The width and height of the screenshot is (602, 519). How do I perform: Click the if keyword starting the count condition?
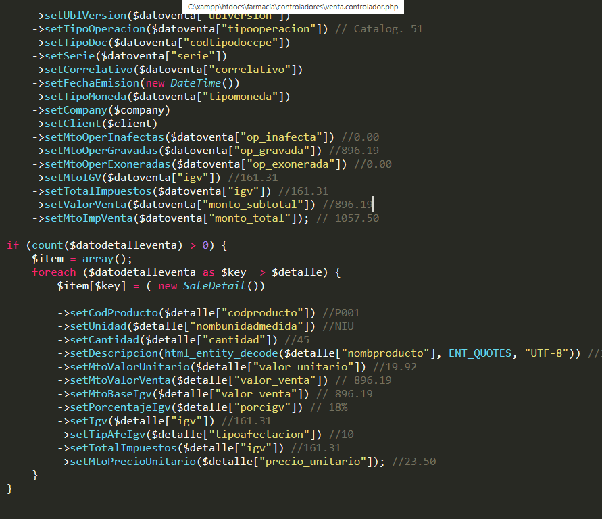point(13,245)
